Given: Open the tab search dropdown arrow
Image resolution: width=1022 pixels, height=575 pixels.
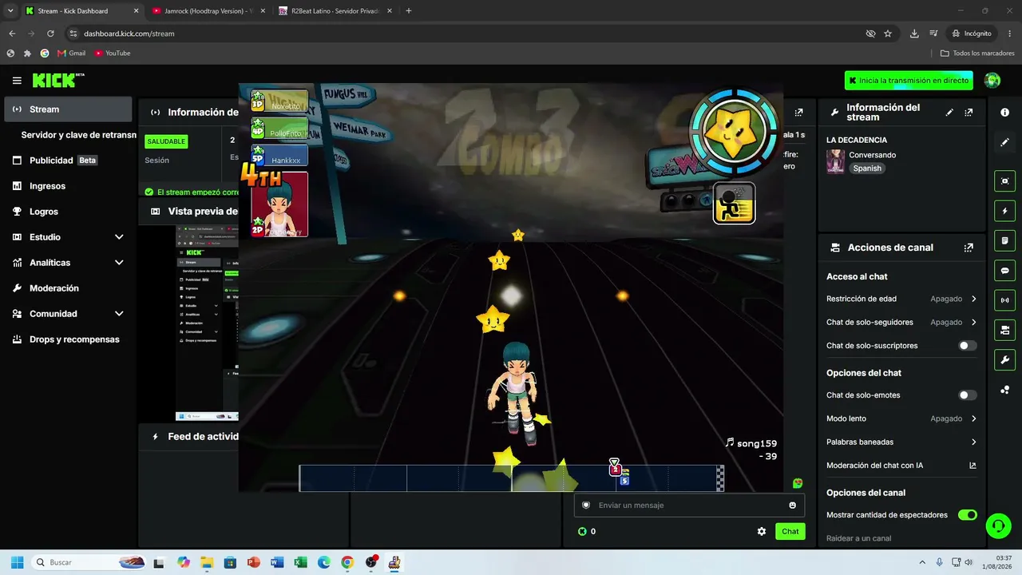Looking at the screenshot, I should click(x=10, y=10).
